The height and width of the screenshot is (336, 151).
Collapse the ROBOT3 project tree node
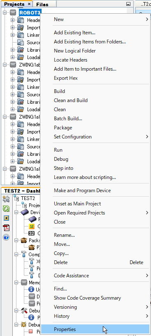click(5, 12)
